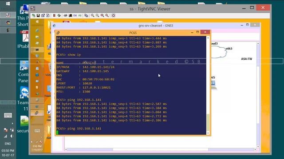Click the ASA FW label in GNS3
Image resolution: width=284 pixels, height=159 pixels.
tap(247, 59)
